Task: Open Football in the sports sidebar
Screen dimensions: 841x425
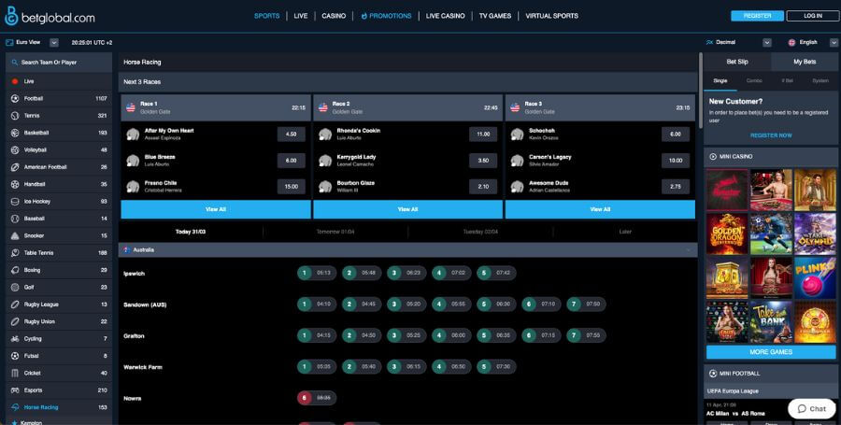Action: tap(59, 99)
